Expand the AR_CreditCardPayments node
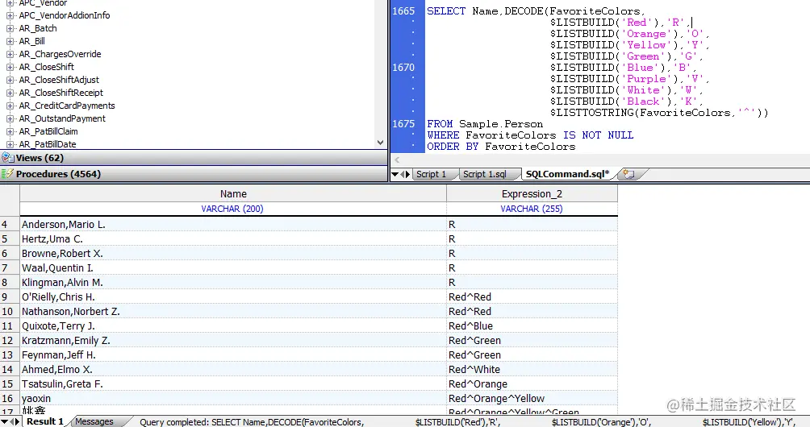Viewport: 810px width, 427px height. [x=10, y=106]
